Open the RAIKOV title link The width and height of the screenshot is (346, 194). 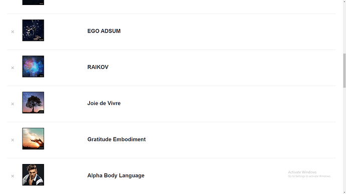coord(98,67)
